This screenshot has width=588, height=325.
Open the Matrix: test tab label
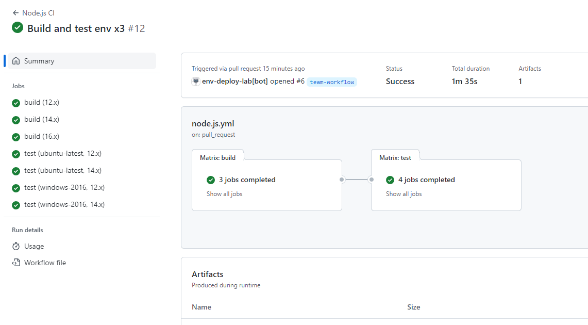pos(395,157)
